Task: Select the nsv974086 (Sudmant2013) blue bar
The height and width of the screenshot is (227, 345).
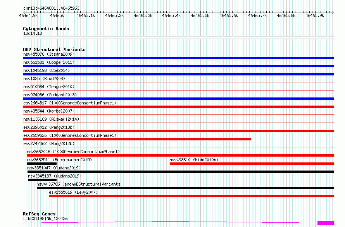Action: click(x=178, y=99)
